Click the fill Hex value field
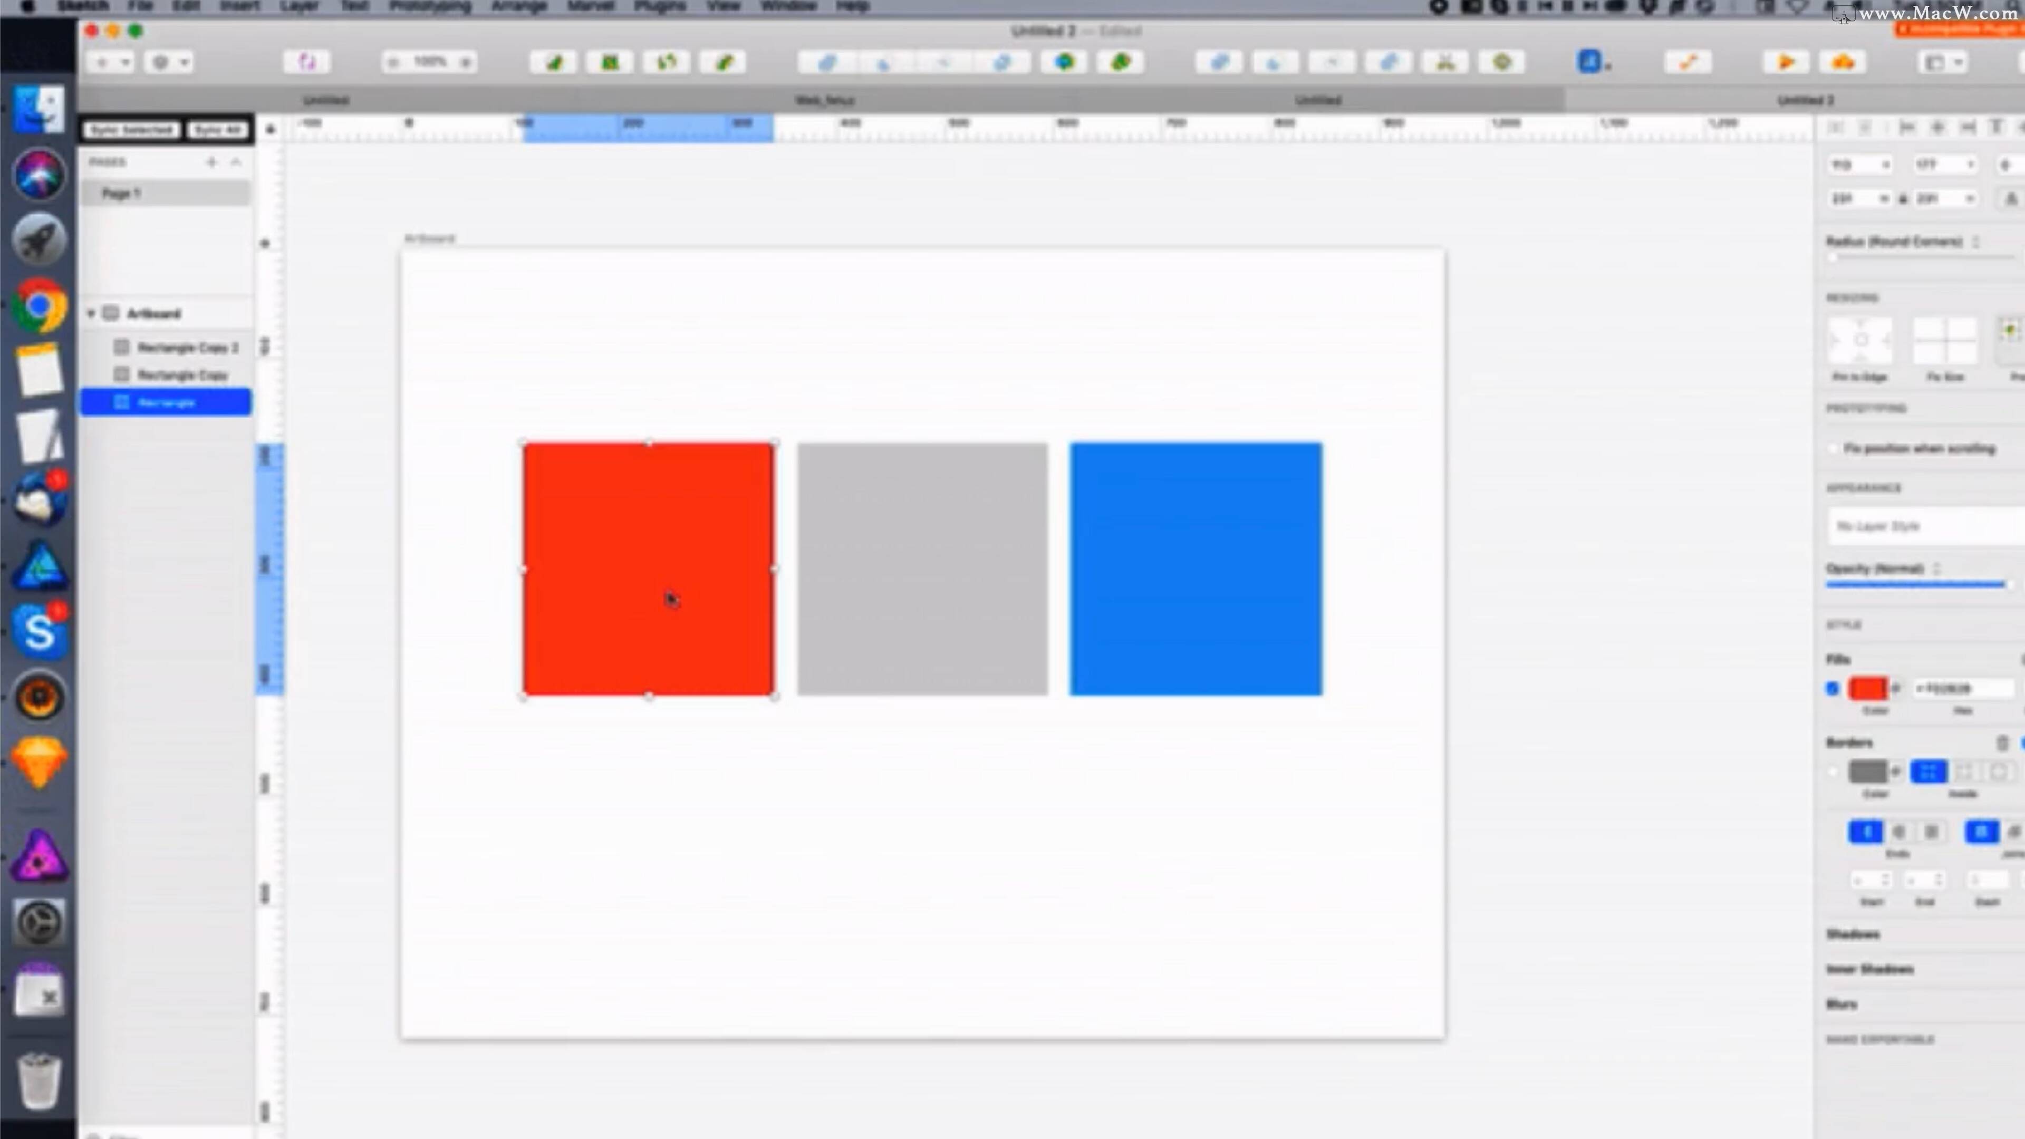 (1964, 689)
